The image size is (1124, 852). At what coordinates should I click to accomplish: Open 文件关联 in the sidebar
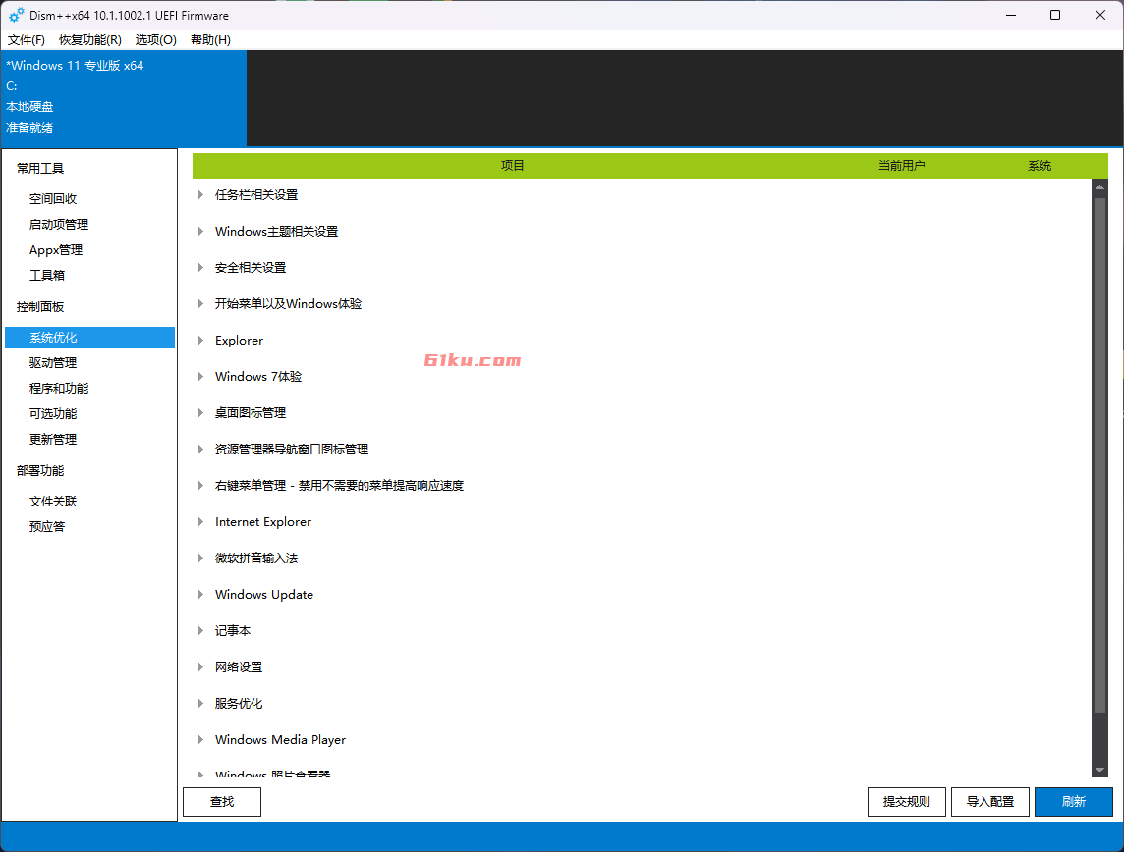click(x=53, y=502)
